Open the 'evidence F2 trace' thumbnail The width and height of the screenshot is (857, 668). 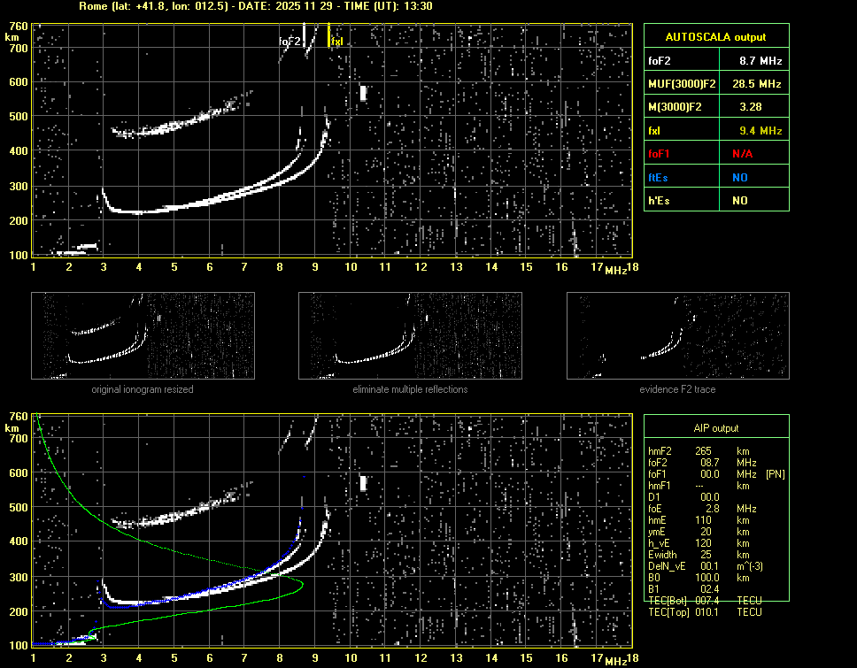click(677, 335)
